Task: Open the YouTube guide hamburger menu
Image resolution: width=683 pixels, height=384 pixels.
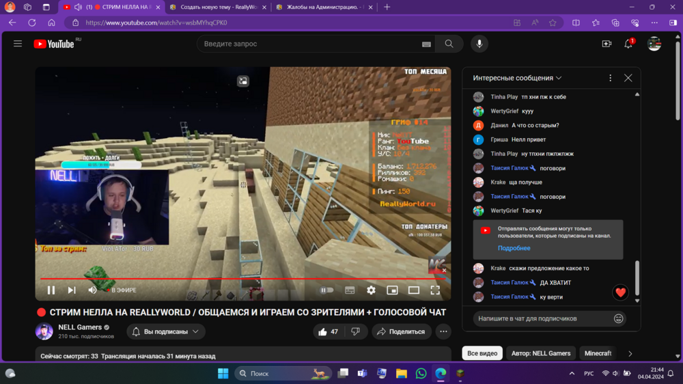Action: coord(18,44)
